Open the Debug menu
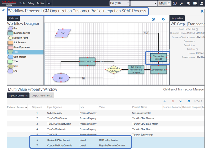 pyautogui.click(x=31, y=3)
